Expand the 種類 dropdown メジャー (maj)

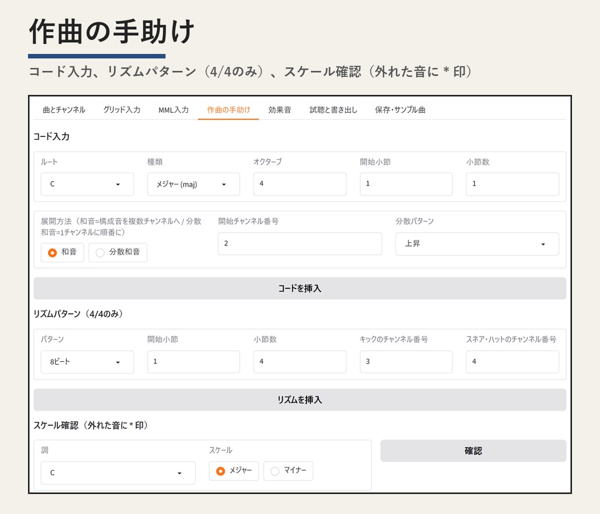[x=193, y=184]
